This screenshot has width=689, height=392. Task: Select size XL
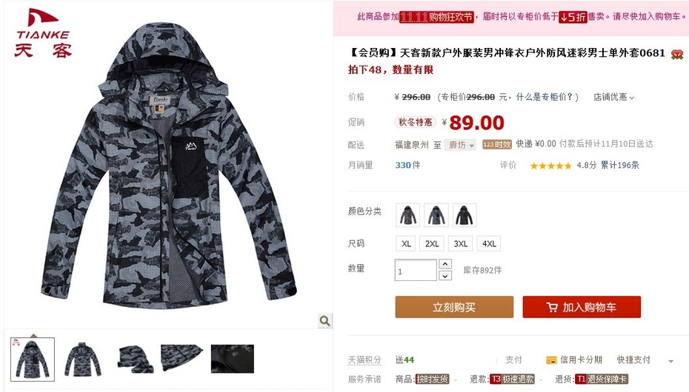(406, 244)
